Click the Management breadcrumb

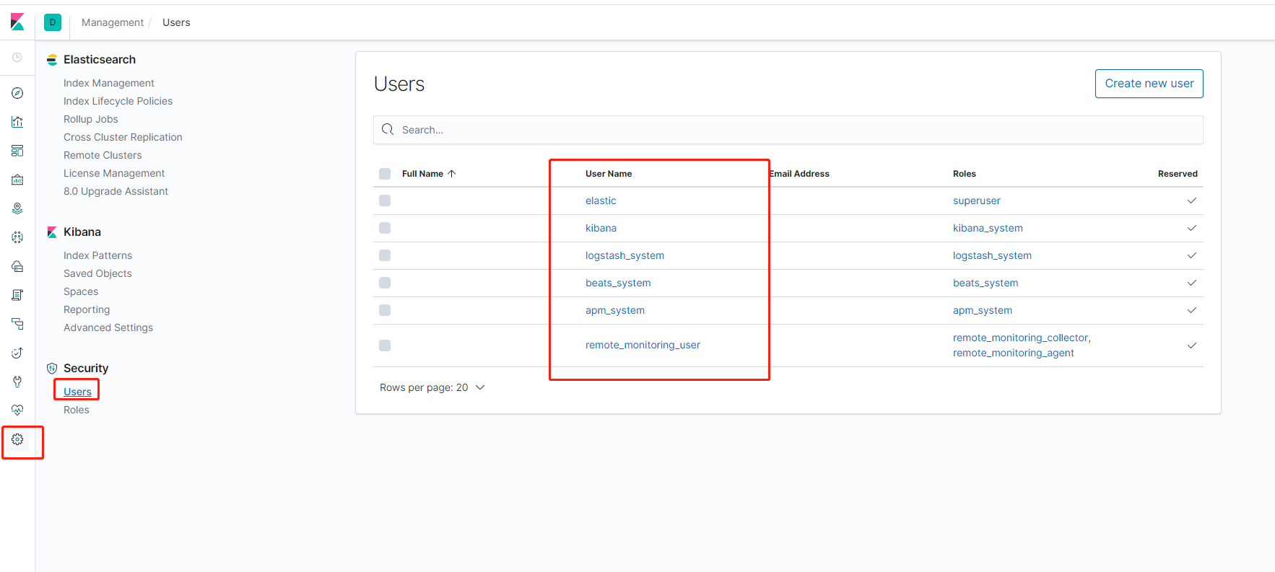(x=113, y=22)
